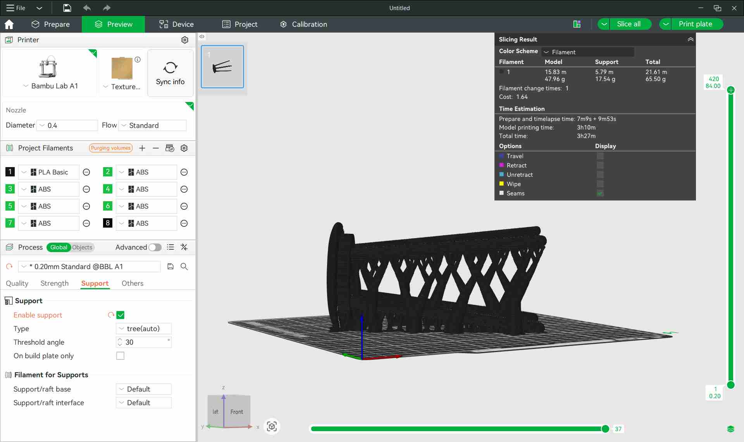The image size is (744, 442).
Task: Search process settings with the magnifier icon
Action: (184, 267)
